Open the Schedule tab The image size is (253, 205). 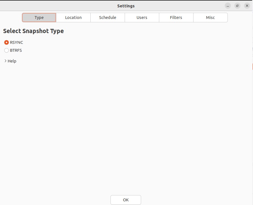108,18
